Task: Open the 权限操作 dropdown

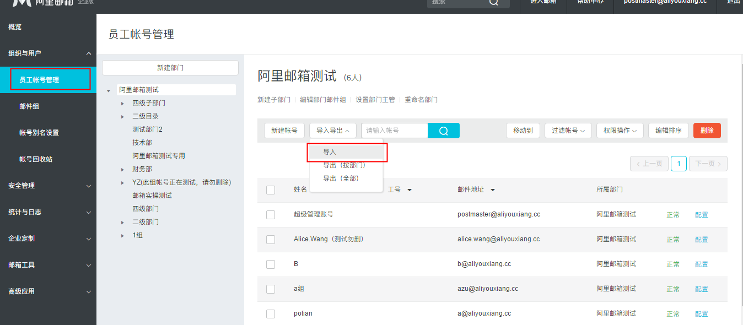Action: pyautogui.click(x=620, y=131)
